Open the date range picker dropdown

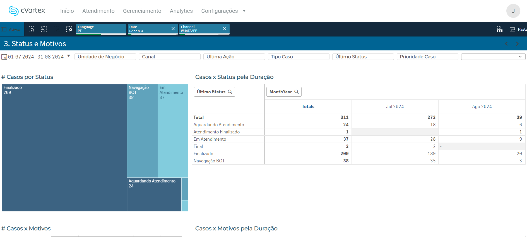tap(69, 56)
